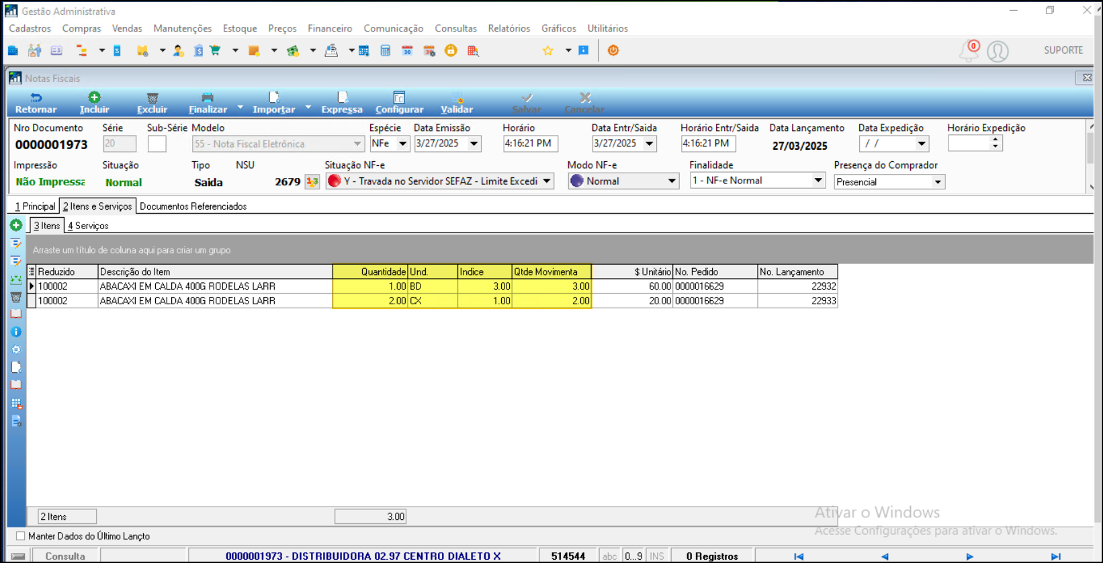Expand the Situação NF-e dropdown
The height and width of the screenshot is (563, 1103).
pos(547,181)
